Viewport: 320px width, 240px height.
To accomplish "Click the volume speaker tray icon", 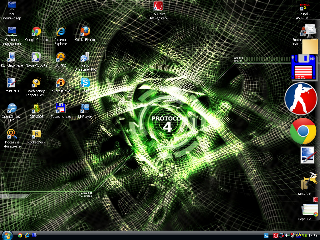I will pyautogui.click(x=287, y=235).
